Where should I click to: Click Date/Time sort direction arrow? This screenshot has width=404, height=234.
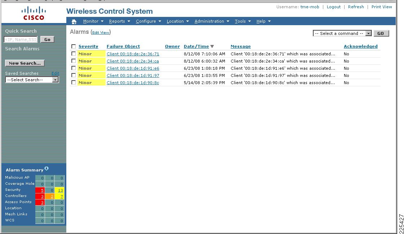click(x=212, y=46)
